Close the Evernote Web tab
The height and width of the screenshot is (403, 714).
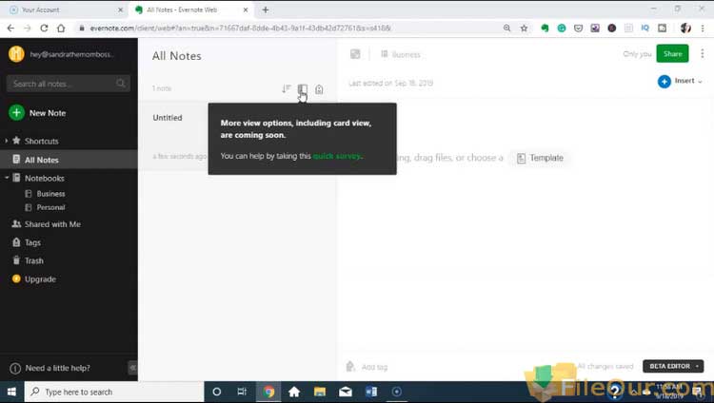246,10
